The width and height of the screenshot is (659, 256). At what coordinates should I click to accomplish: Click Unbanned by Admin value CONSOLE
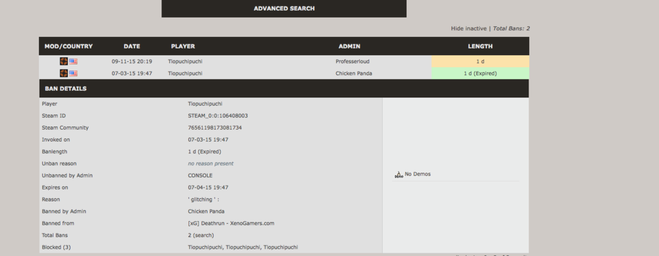200,176
